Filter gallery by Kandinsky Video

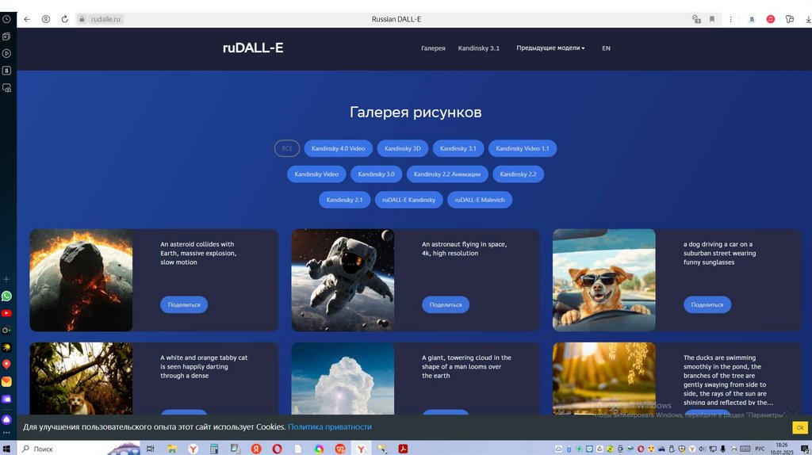(x=316, y=174)
